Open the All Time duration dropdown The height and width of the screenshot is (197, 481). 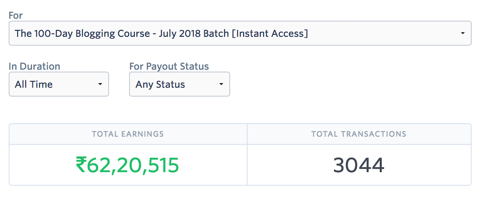coord(59,84)
